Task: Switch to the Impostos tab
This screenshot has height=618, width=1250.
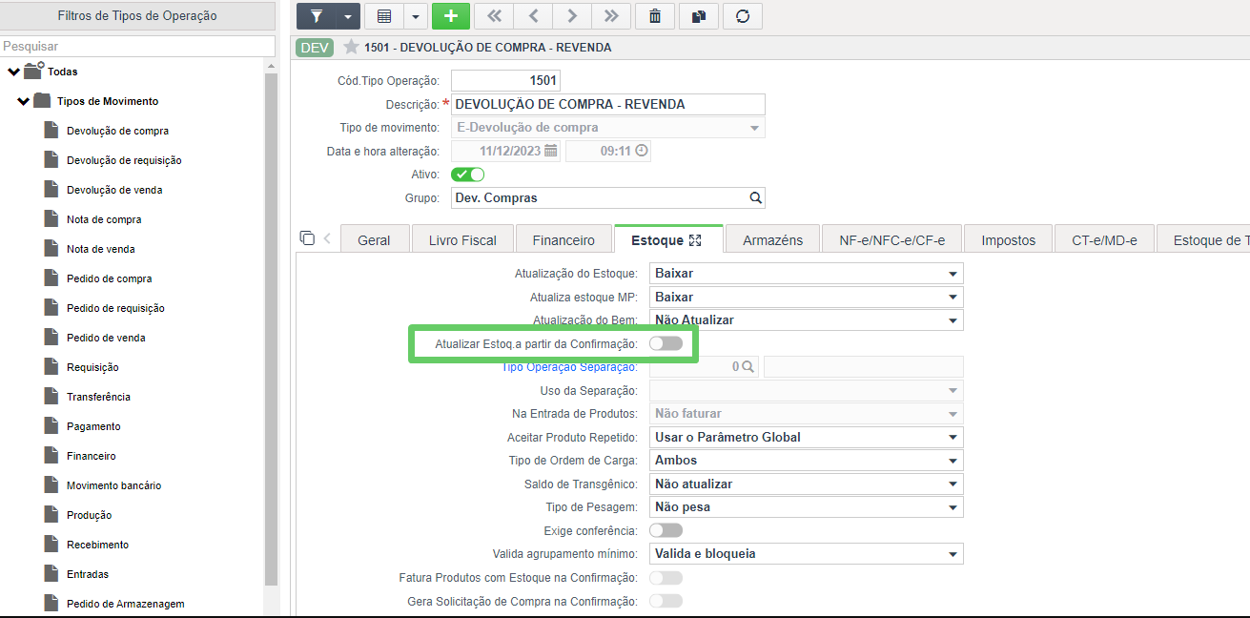Action: 1008,239
